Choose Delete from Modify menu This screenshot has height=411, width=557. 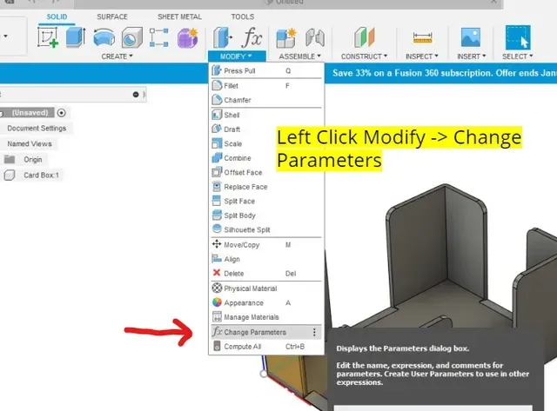point(266,274)
